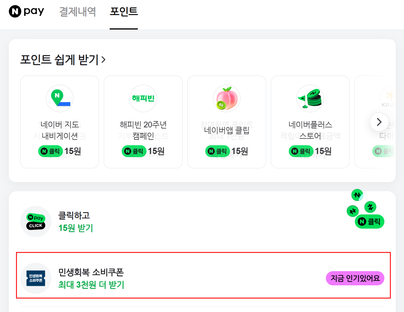
Task: Select the Naver Map navigation icon
Action: tap(59, 98)
